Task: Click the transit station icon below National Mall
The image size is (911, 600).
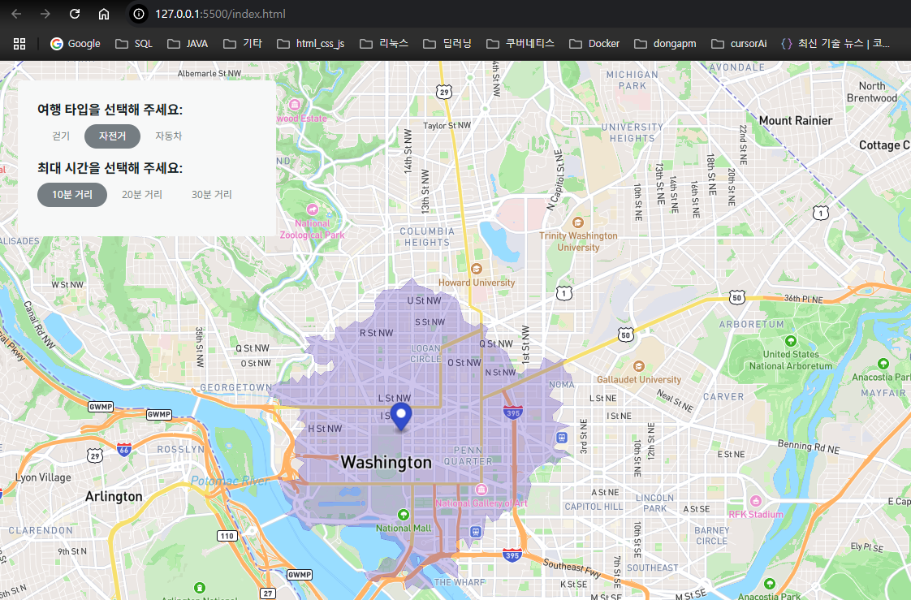Action: 476,532
